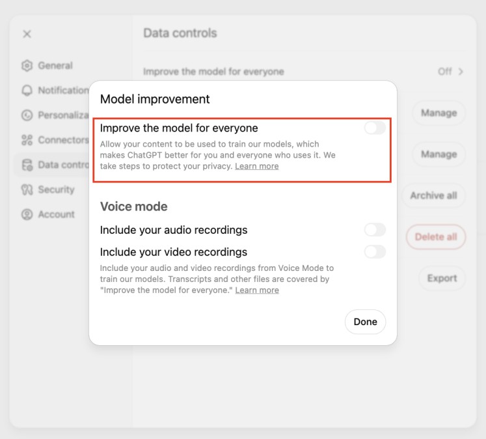Click the Connectors grid icon

tap(27, 140)
